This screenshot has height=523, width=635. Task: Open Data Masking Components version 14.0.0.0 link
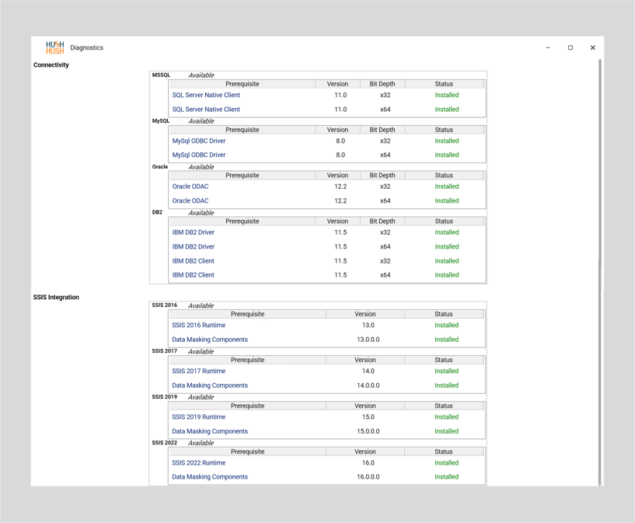210,385
